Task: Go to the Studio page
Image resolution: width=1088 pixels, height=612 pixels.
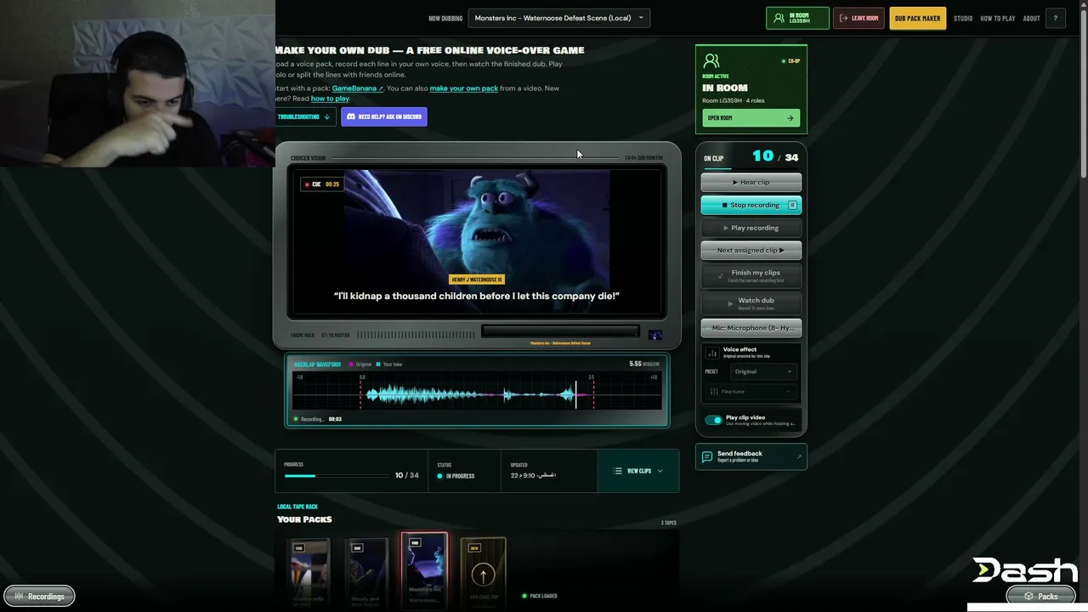Action: tap(963, 18)
